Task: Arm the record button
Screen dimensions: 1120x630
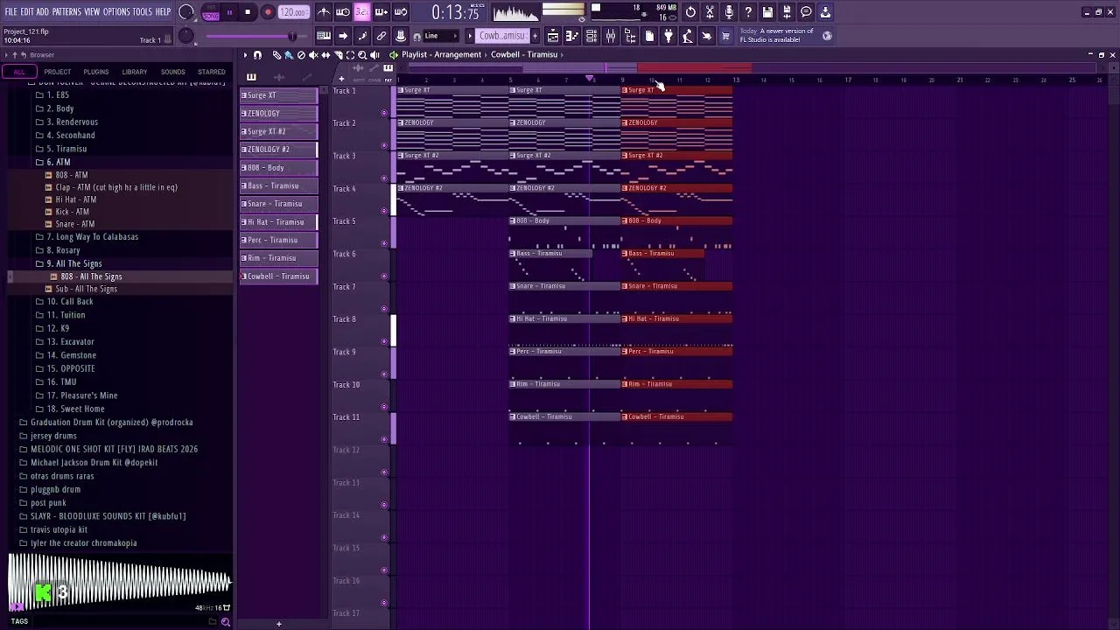Action: (268, 12)
